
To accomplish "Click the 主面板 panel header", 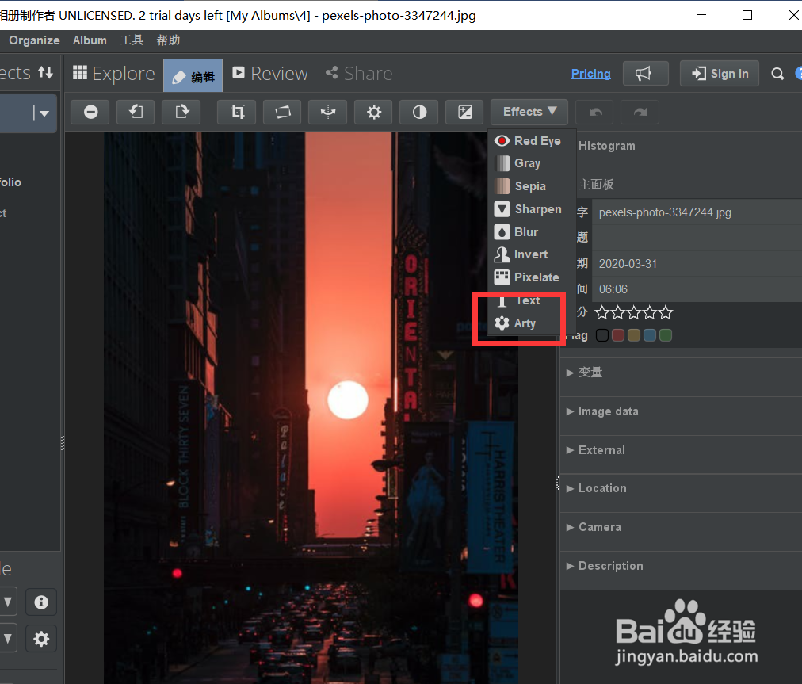I will (x=689, y=184).
